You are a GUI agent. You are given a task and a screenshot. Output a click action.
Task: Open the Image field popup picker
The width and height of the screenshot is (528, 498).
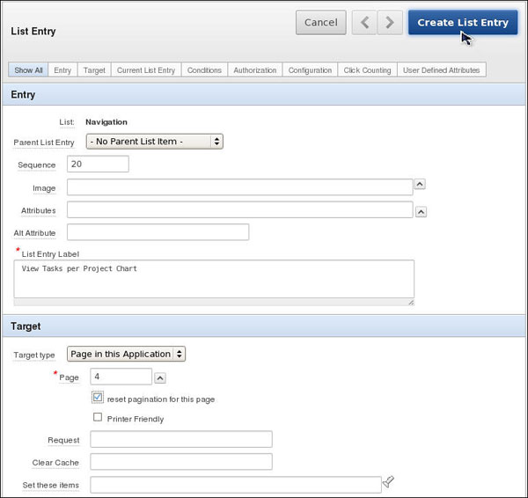421,185
